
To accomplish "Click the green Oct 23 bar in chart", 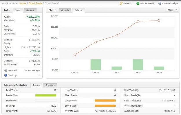I will (x=159, y=68).
